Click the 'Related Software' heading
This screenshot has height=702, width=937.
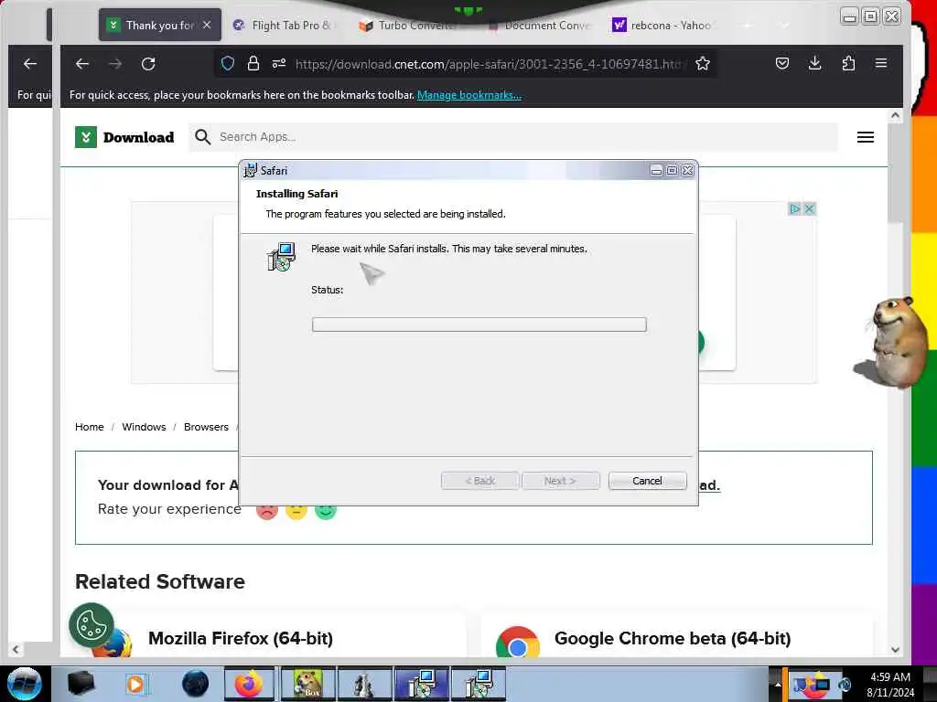pyautogui.click(x=160, y=581)
